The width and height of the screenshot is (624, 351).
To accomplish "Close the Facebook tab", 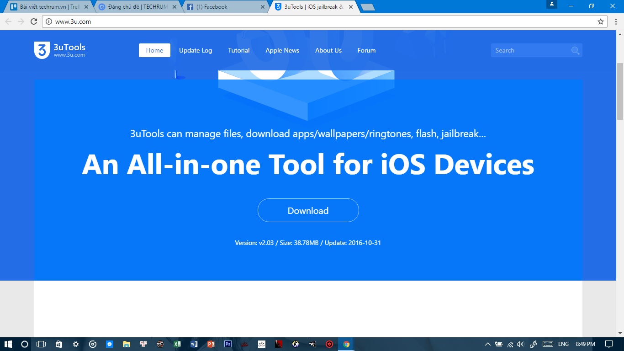I will click(262, 7).
